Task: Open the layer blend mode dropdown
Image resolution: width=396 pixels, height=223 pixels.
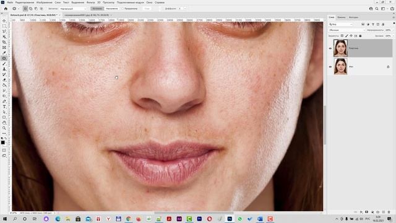Action: tap(347, 30)
